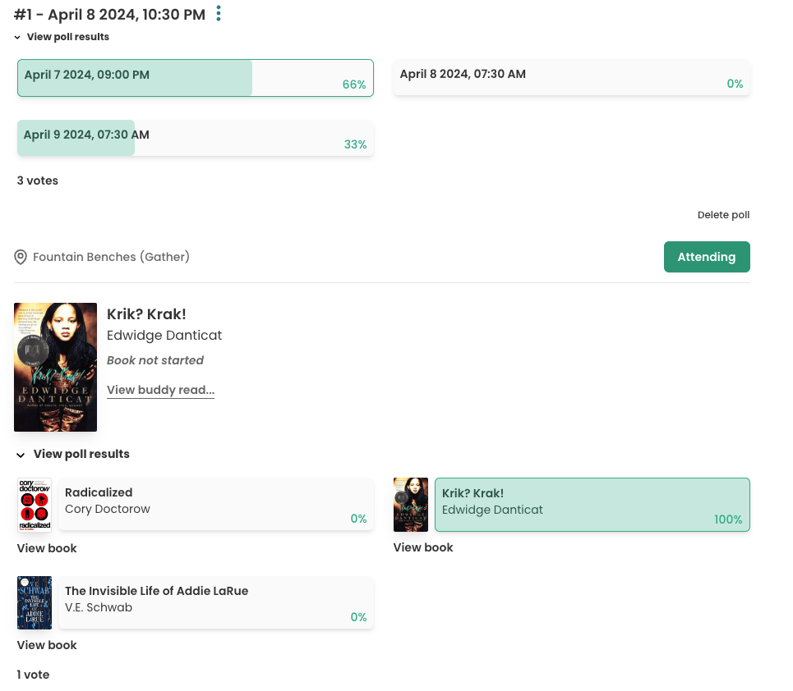Vote for Radicalized by Cory Doctorow
Image resolution: width=793 pixels, height=691 pixels.
pos(216,505)
